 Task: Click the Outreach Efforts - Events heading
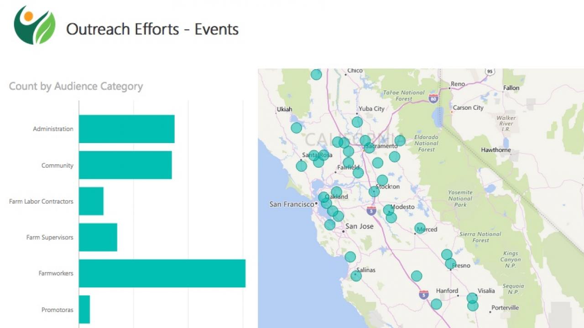click(x=152, y=29)
